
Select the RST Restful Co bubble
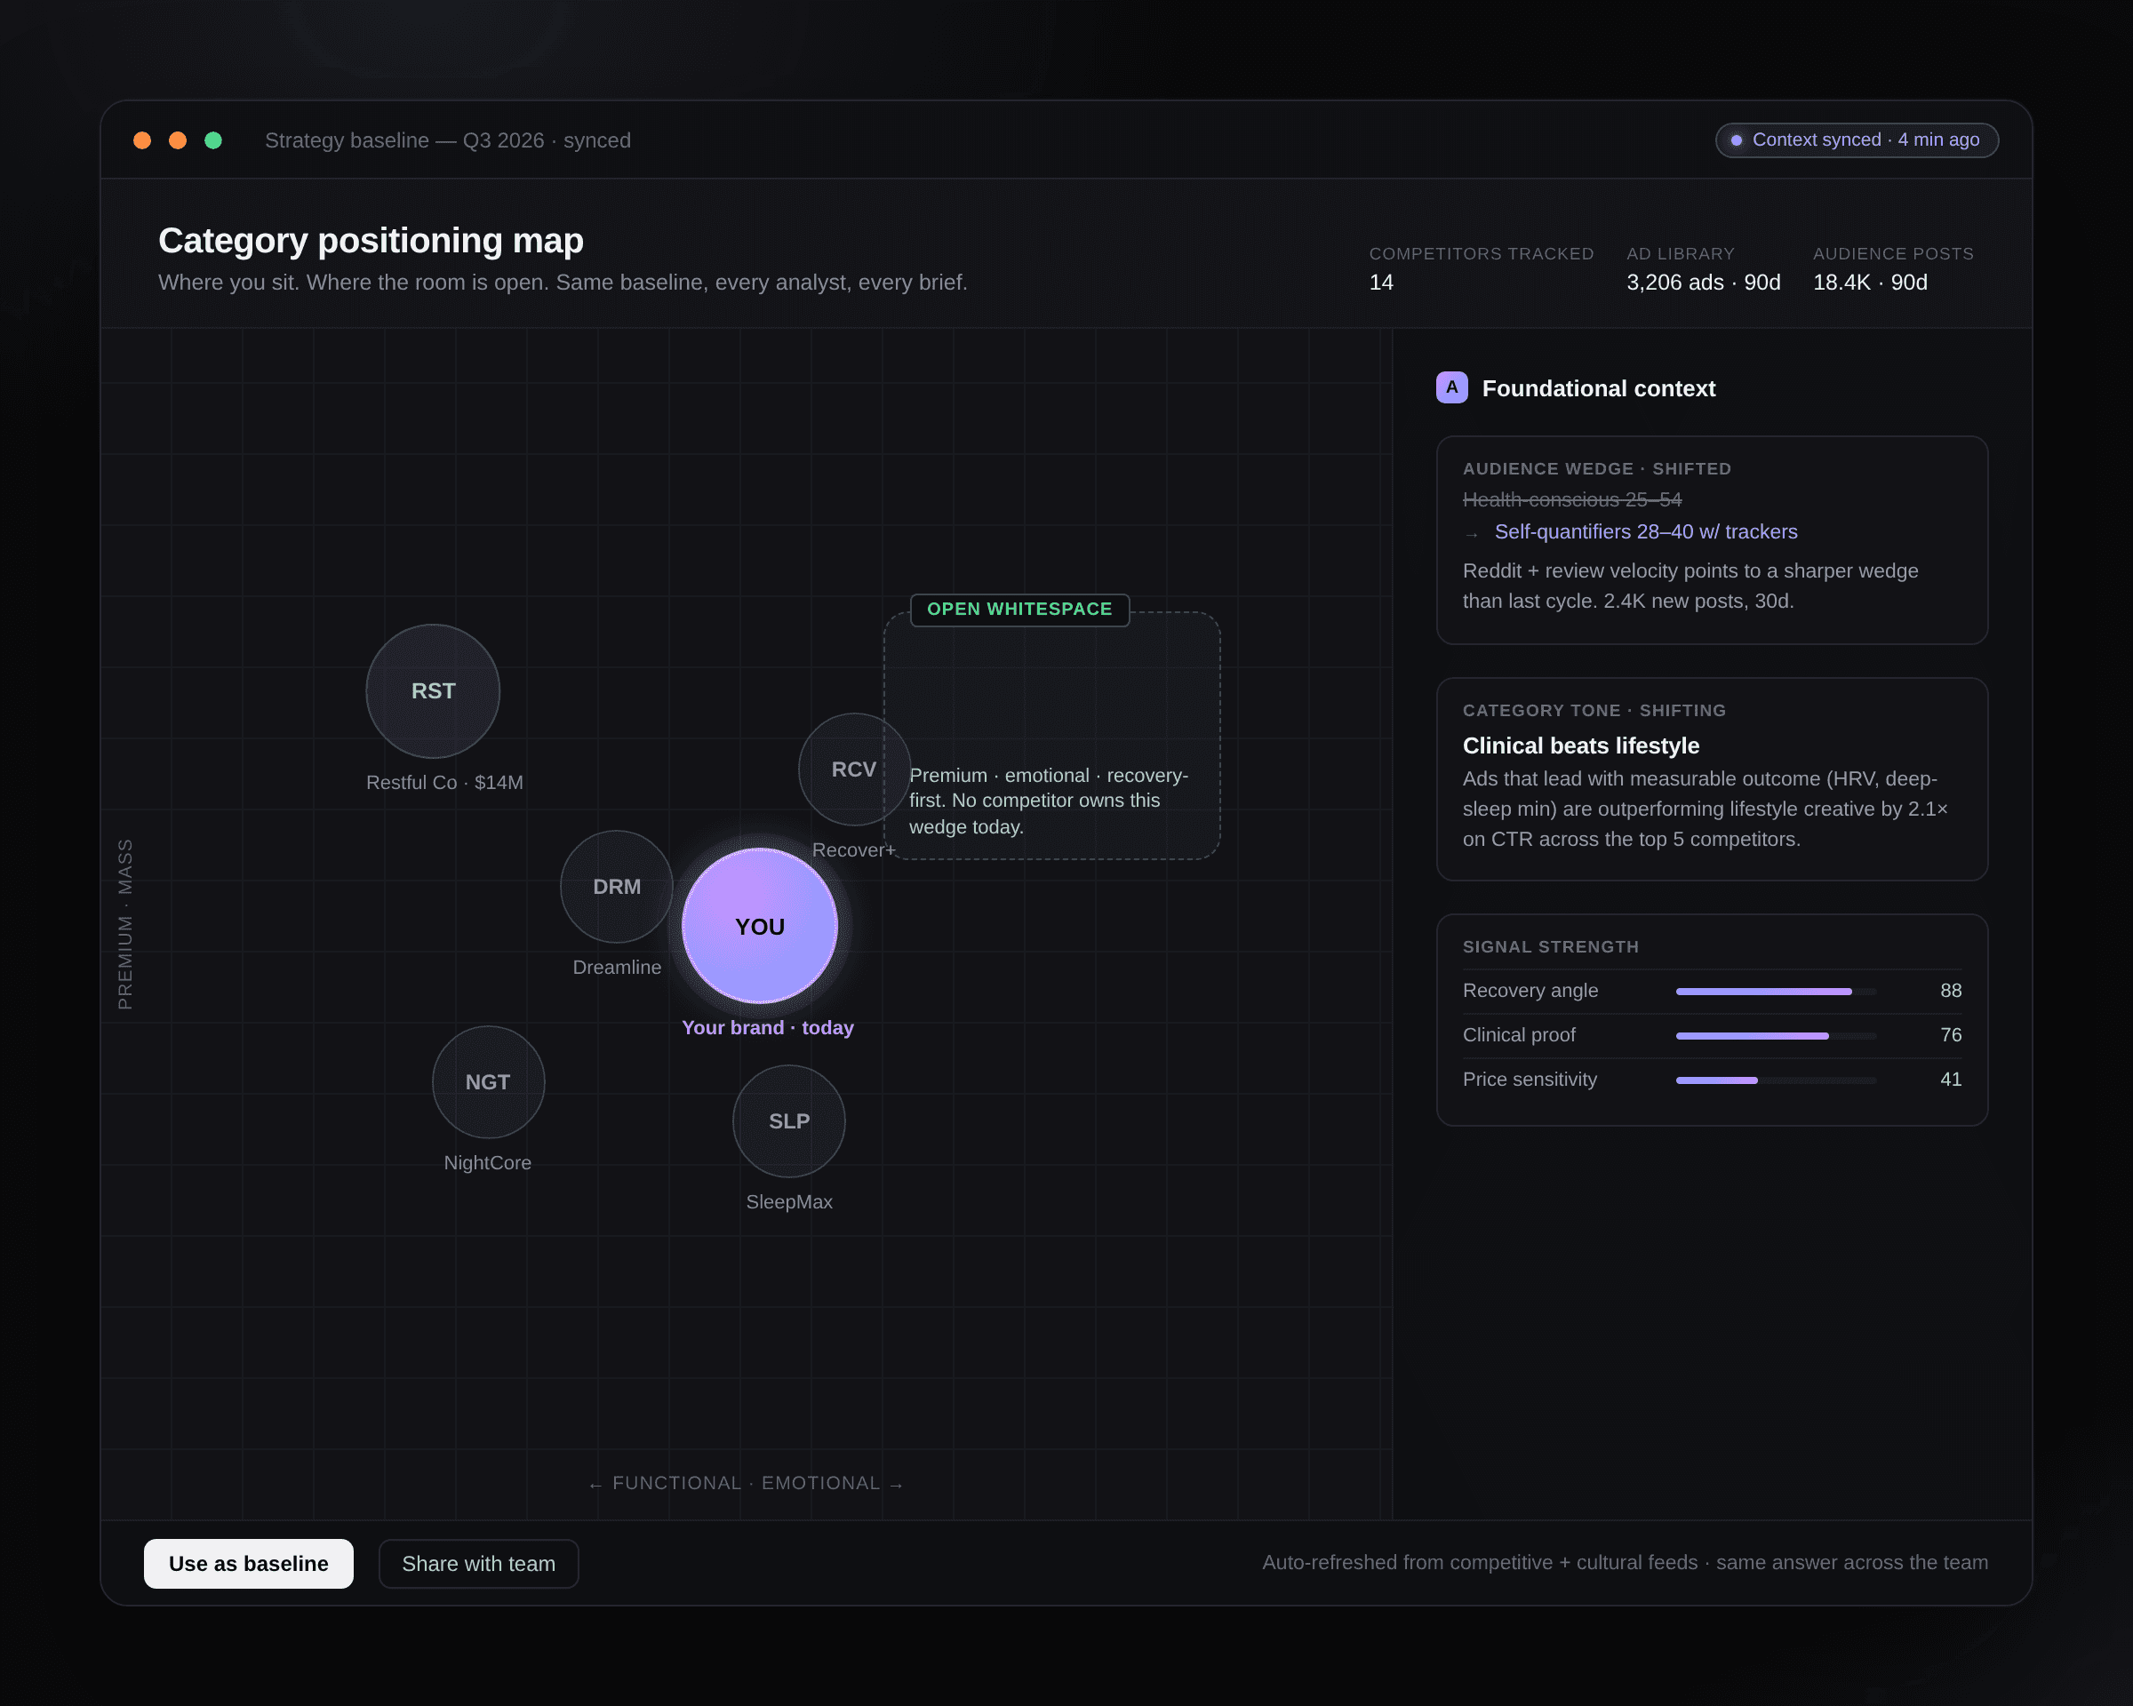pyautogui.click(x=432, y=691)
